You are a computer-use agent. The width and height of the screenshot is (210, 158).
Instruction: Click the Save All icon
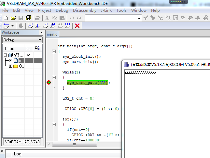[28, 18]
